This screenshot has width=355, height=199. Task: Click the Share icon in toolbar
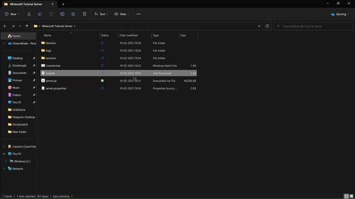73,14
